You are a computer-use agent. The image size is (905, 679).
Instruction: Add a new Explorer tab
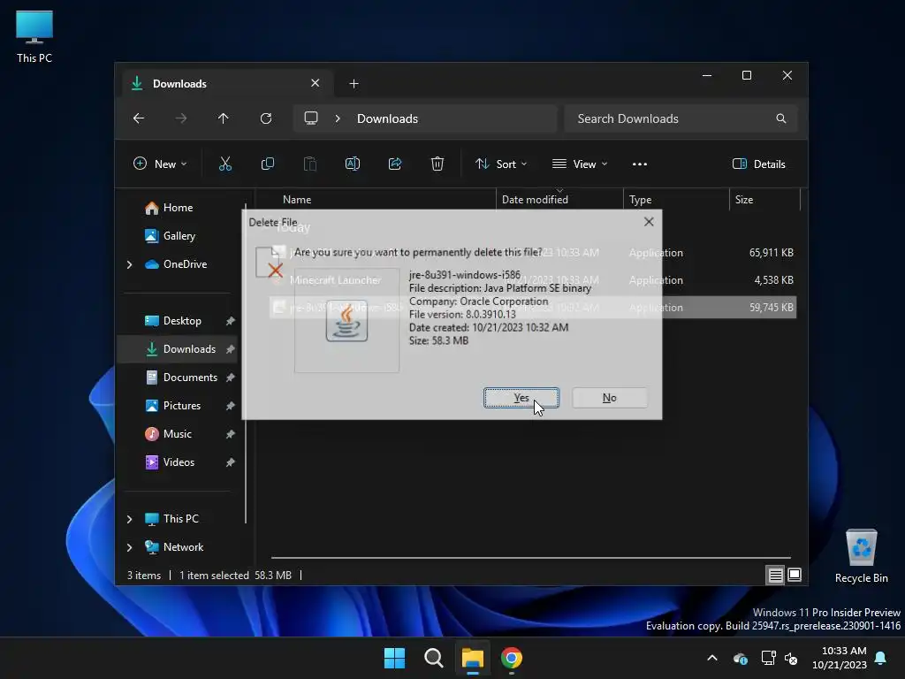click(354, 84)
